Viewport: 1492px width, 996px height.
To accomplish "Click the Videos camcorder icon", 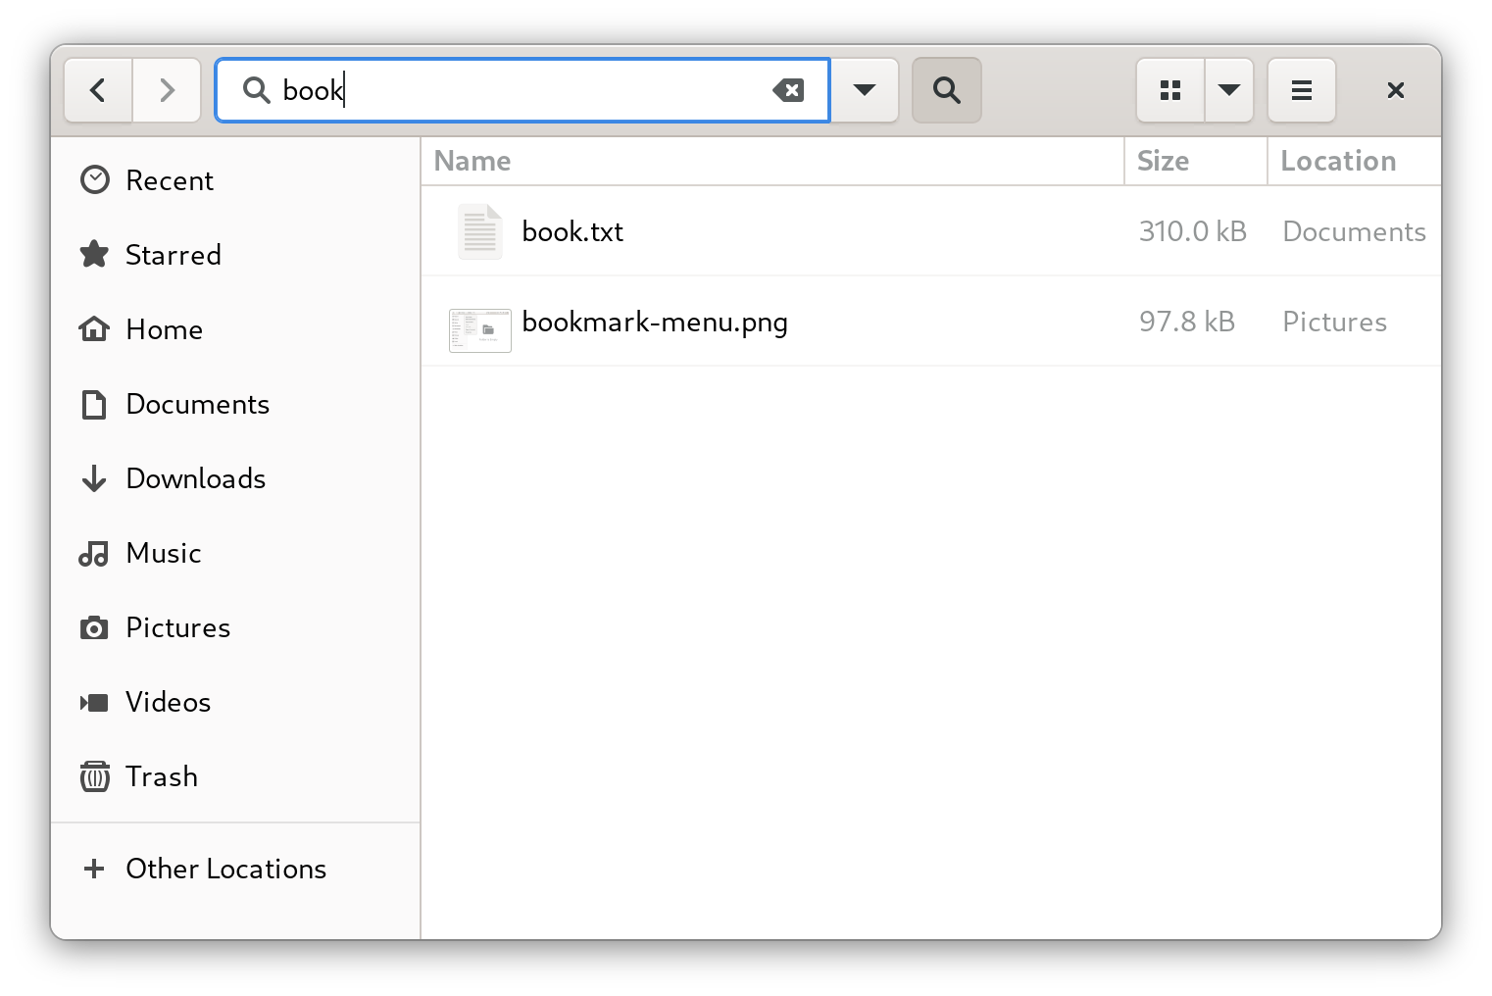I will click(x=94, y=702).
